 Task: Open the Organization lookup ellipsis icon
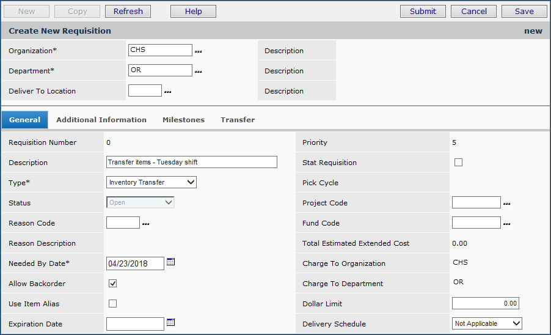pos(198,52)
